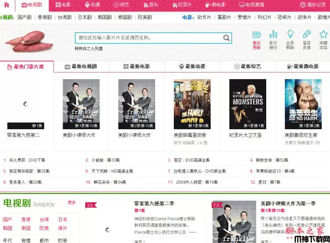Open the 微电影 navigation tab
Image resolution: width=330 pixels, height=243 pixels.
tap(215, 4)
